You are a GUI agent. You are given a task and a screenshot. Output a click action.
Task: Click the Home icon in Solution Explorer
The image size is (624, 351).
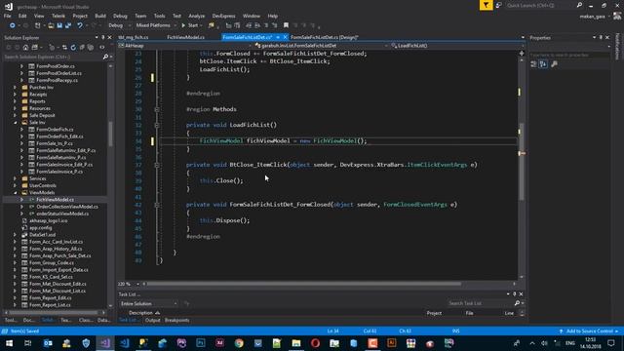(25, 48)
